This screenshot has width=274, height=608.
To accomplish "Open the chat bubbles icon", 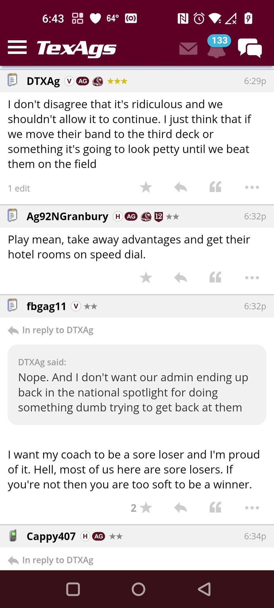I will point(250,47).
